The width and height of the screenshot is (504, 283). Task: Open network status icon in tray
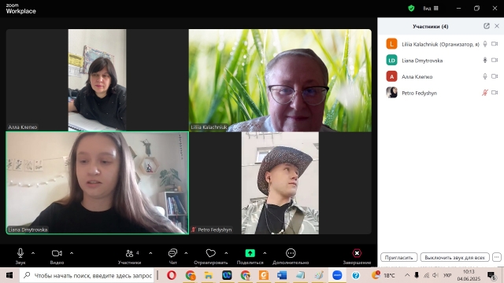pos(426,275)
